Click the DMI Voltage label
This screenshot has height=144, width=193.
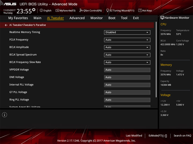click(17, 77)
